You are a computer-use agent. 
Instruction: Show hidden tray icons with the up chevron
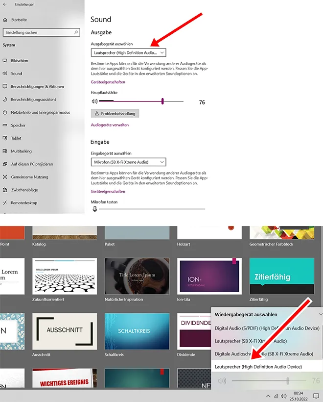pos(268,396)
